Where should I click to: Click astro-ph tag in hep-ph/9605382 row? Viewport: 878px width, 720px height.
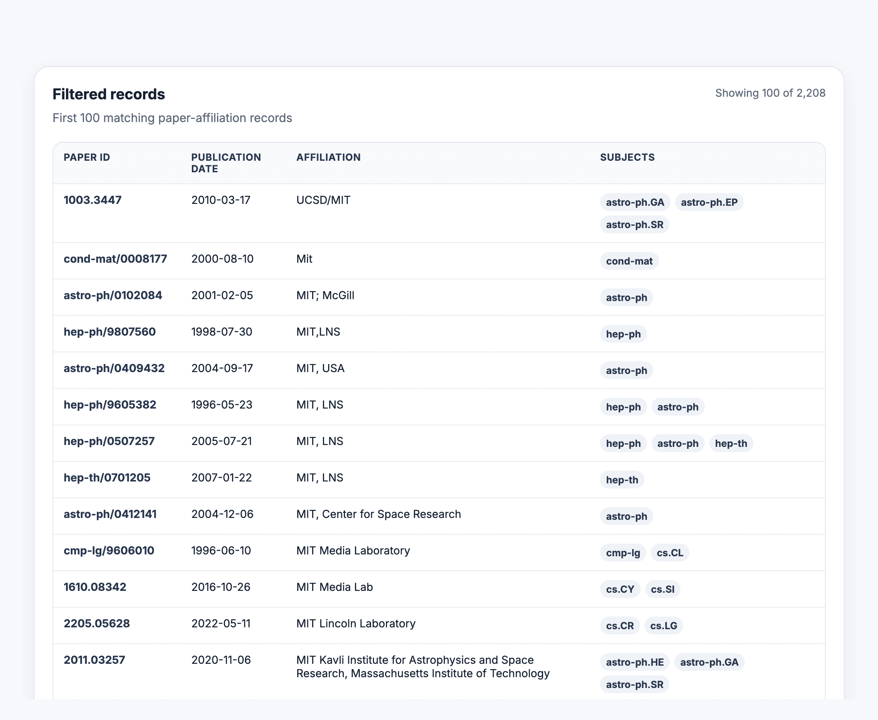[678, 407]
